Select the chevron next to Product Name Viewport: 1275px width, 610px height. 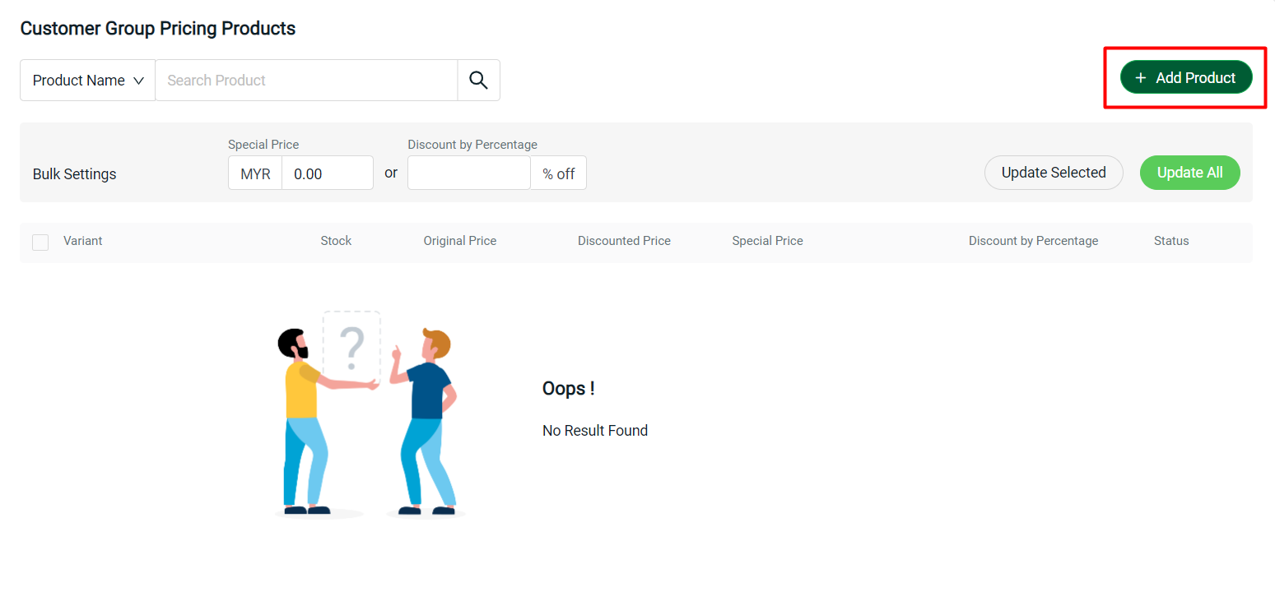point(138,80)
